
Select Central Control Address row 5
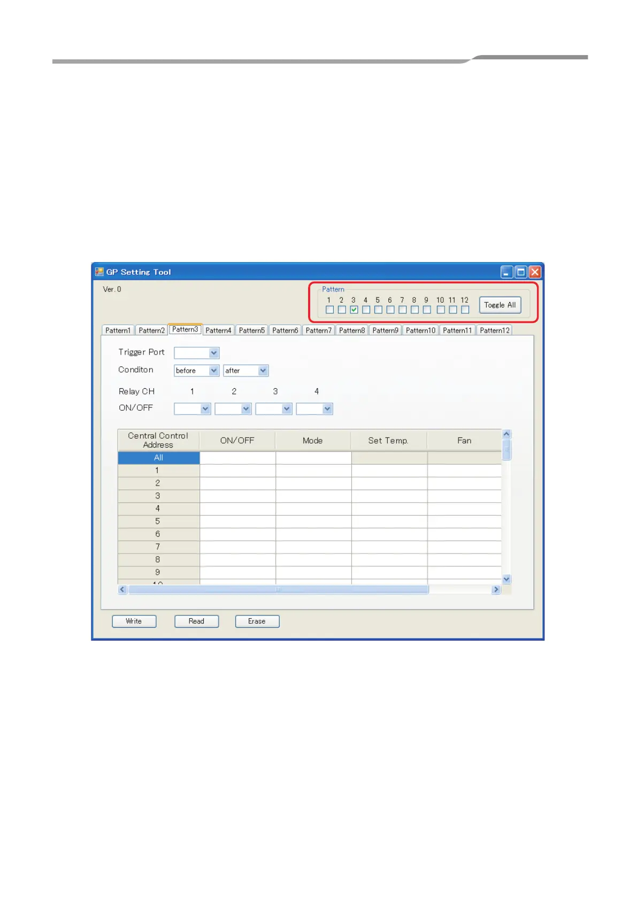click(159, 521)
